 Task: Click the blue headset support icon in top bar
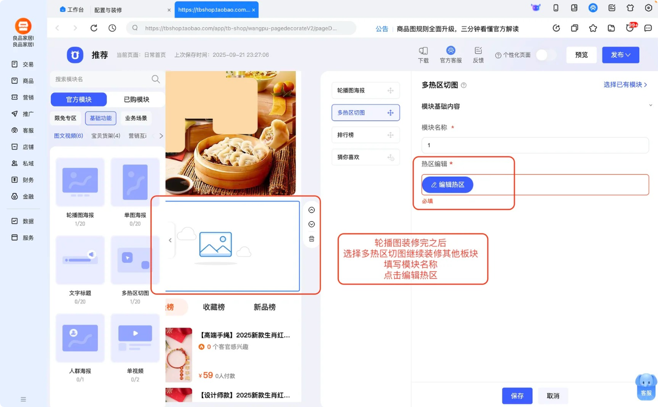point(593,8)
